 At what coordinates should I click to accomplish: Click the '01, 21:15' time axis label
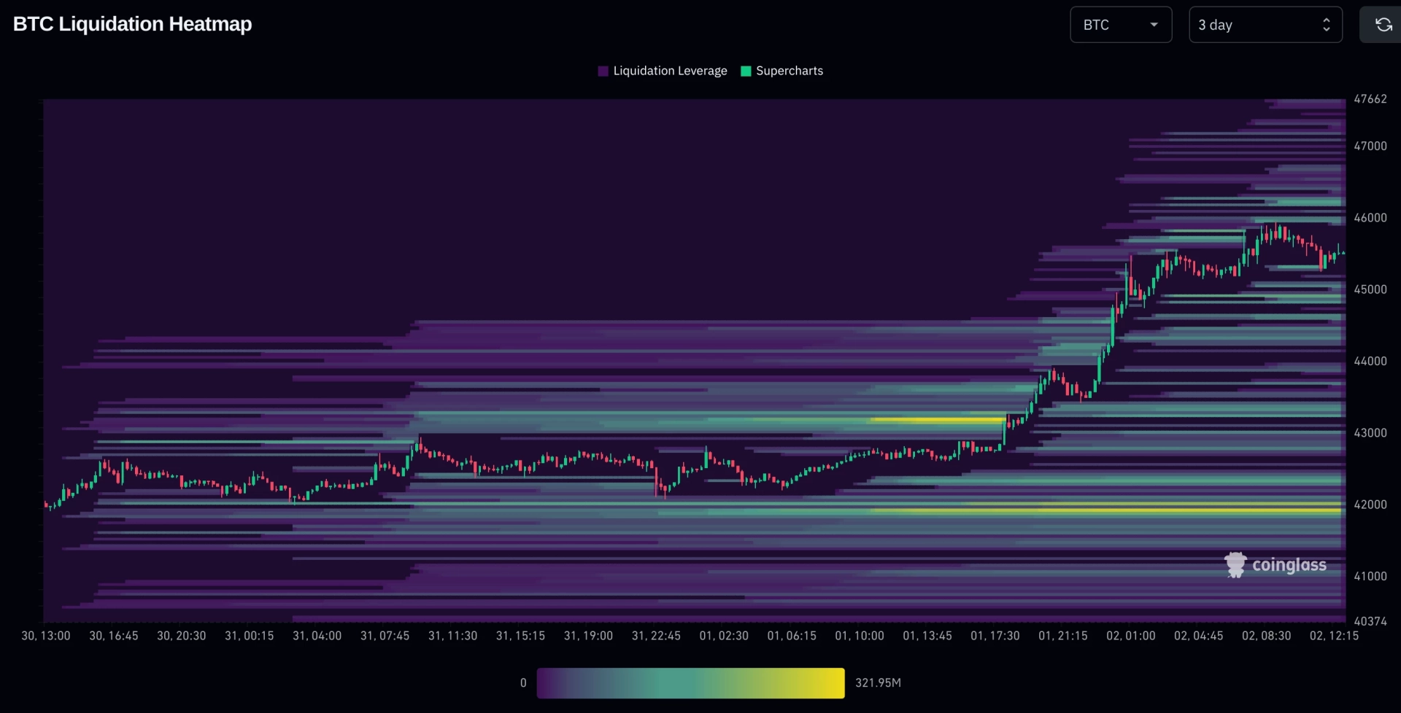click(1063, 636)
